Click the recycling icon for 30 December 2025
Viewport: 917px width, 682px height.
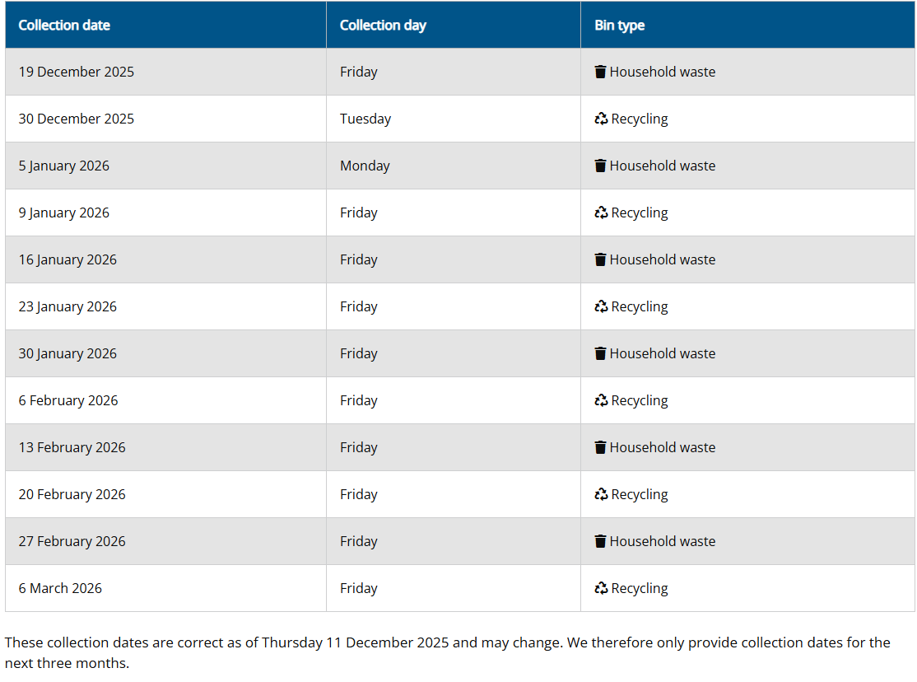point(601,119)
